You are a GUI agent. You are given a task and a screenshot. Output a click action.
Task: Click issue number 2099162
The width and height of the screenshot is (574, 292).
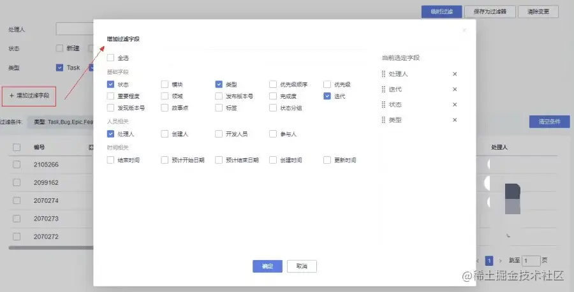tap(46, 182)
